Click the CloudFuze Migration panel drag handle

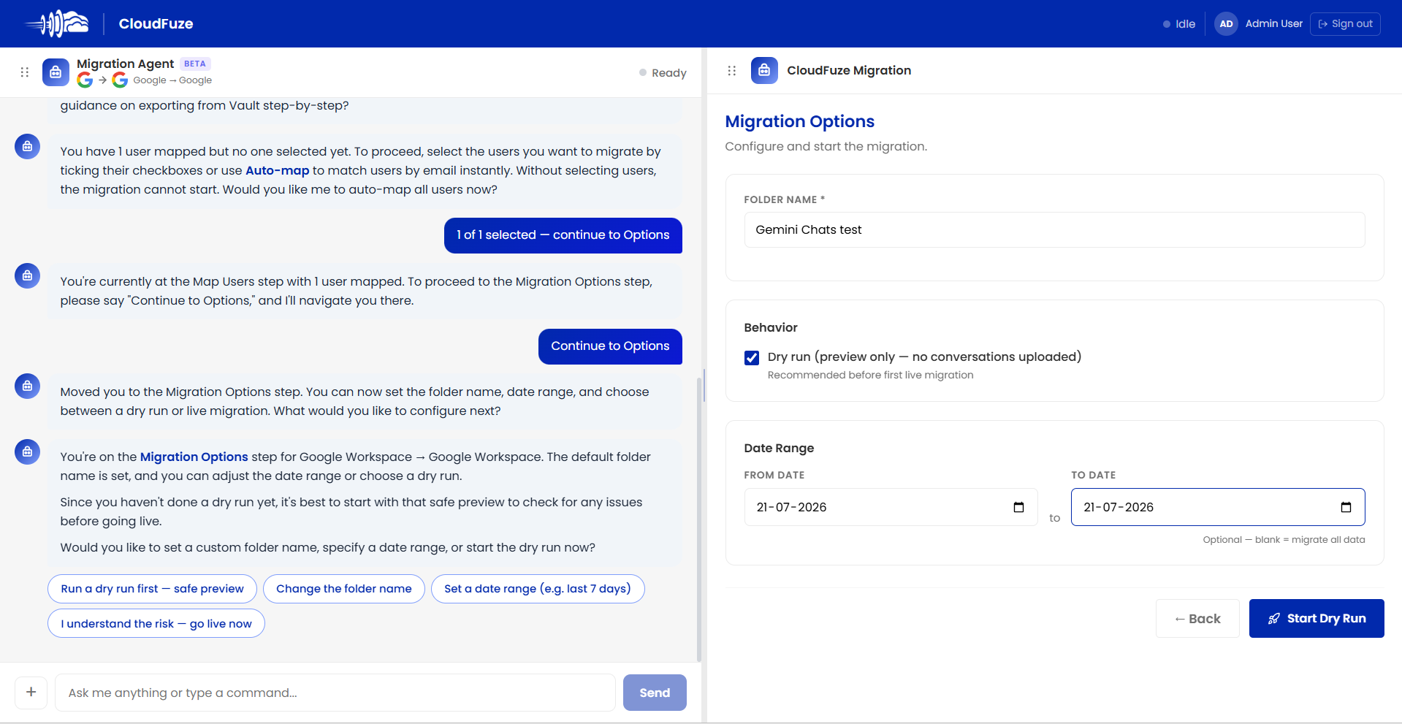tap(732, 71)
